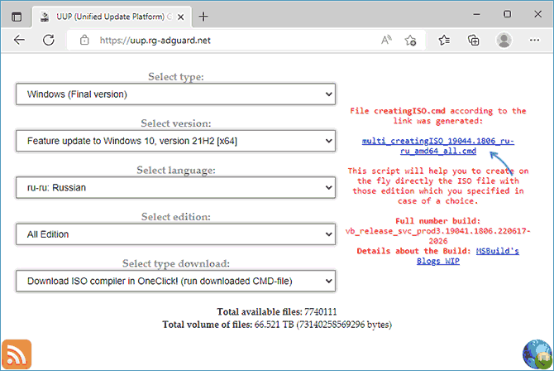The image size is (554, 371).
Task: Open Collections panel
Action: [x=473, y=40]
